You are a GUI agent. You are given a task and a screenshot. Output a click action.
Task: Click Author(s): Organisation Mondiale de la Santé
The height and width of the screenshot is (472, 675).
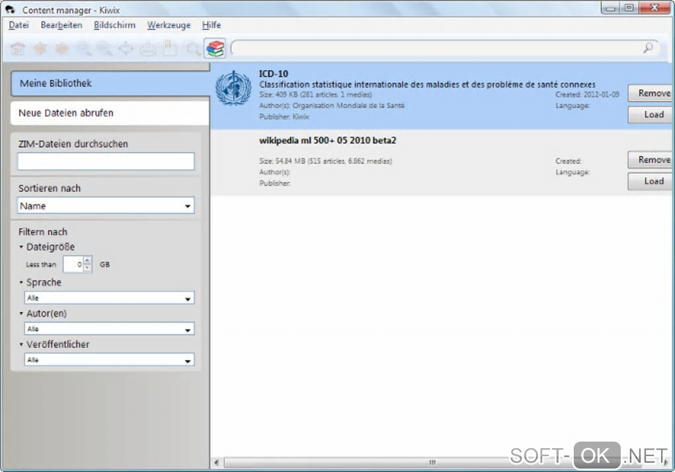point(332,105)
